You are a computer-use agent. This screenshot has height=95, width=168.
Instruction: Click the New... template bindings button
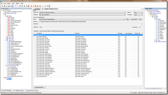pyautogui.click(x=140, y=19)
